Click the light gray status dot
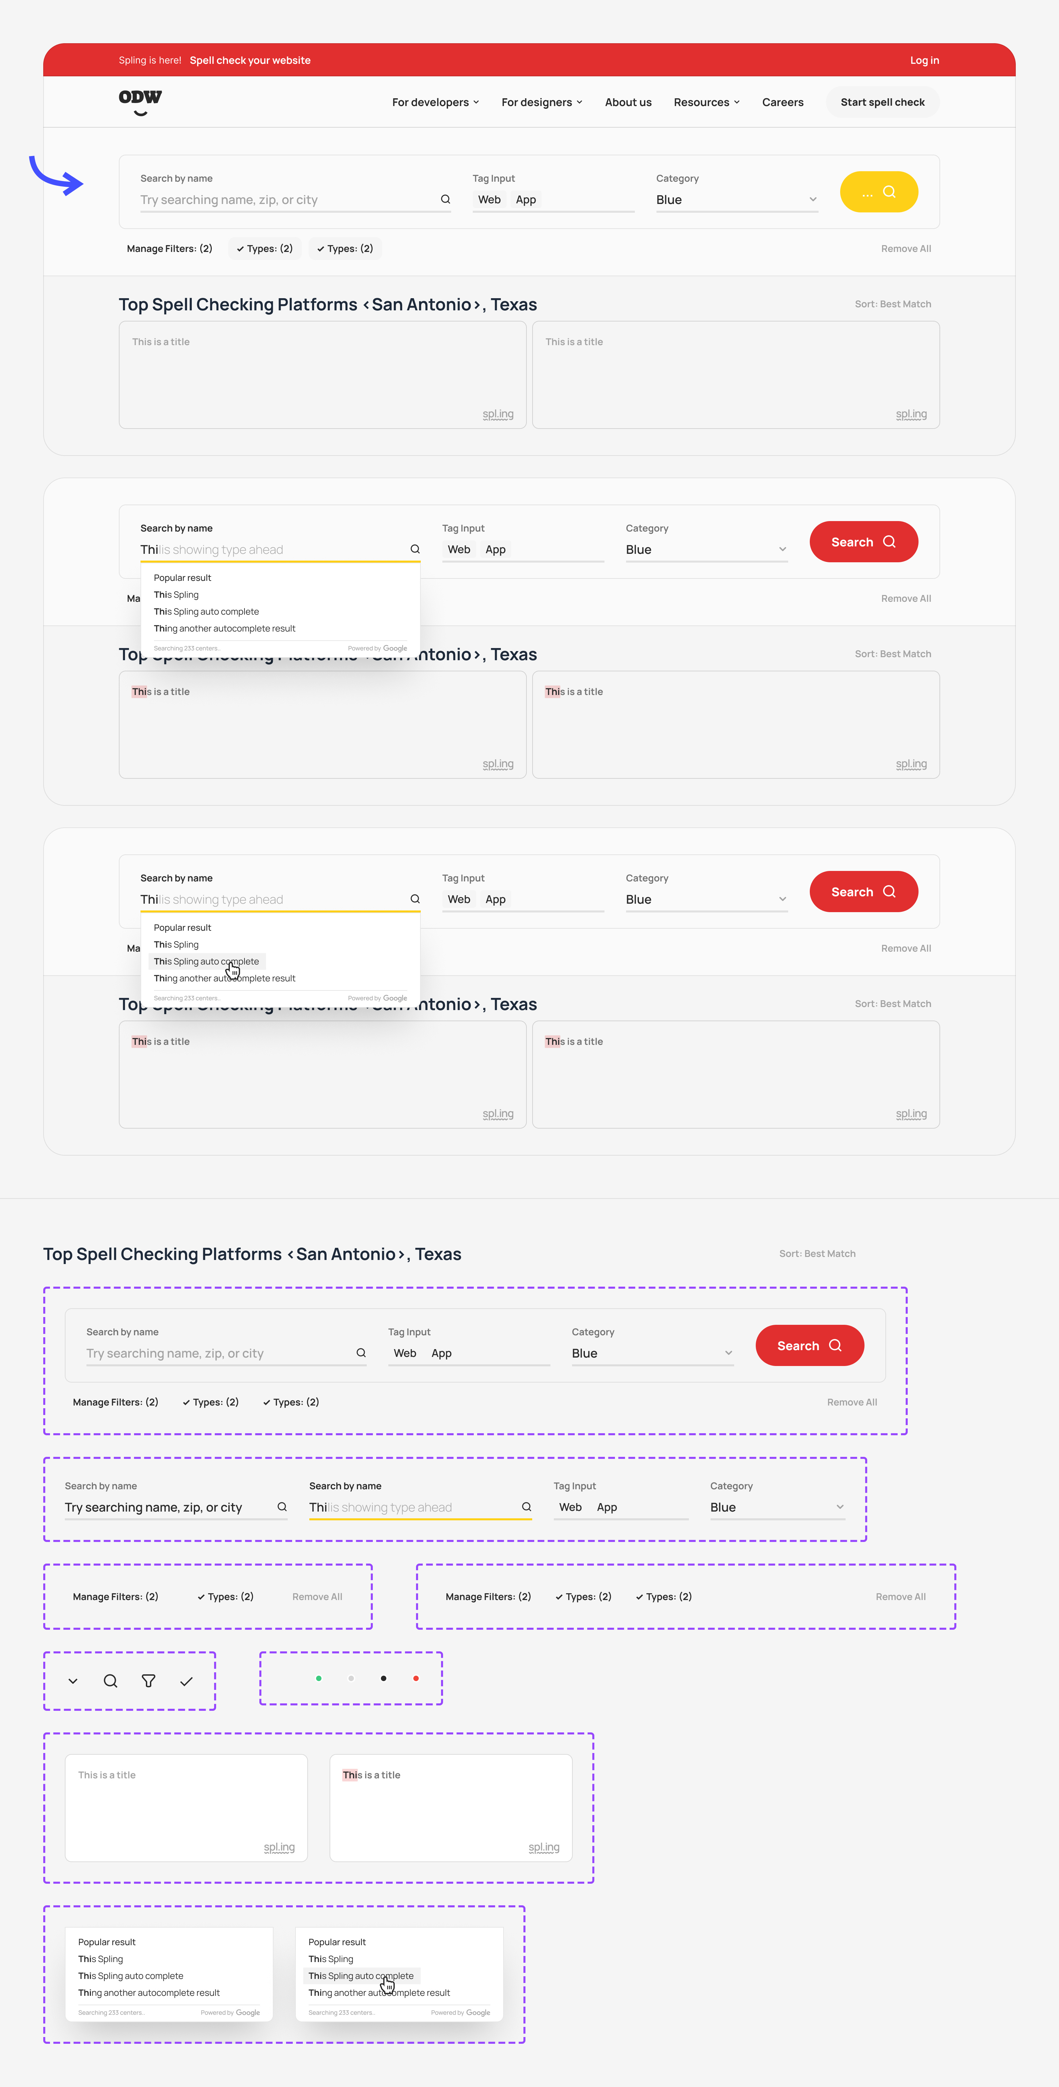This screenshot has height=2087, width=1059. [351, 1679]
